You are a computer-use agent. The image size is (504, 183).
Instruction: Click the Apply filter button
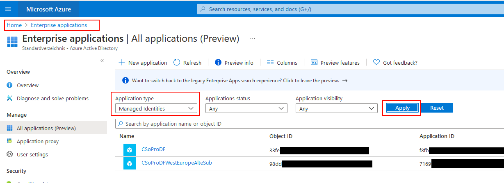click(402, 108)
